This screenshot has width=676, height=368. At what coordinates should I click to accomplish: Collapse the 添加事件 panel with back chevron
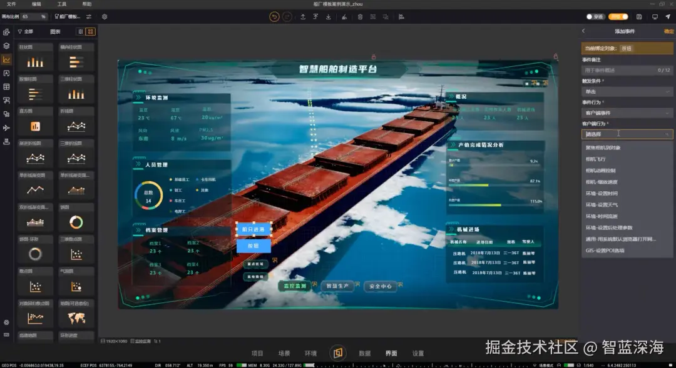tap(583, 30)
